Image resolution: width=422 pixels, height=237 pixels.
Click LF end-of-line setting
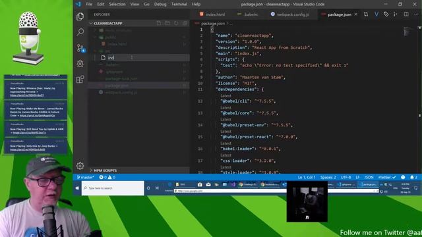(x=357, y=177)
